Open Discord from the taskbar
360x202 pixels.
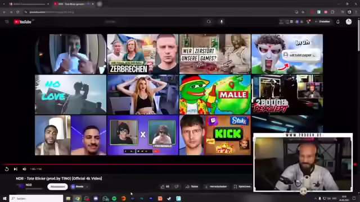(x=96, y=199)
